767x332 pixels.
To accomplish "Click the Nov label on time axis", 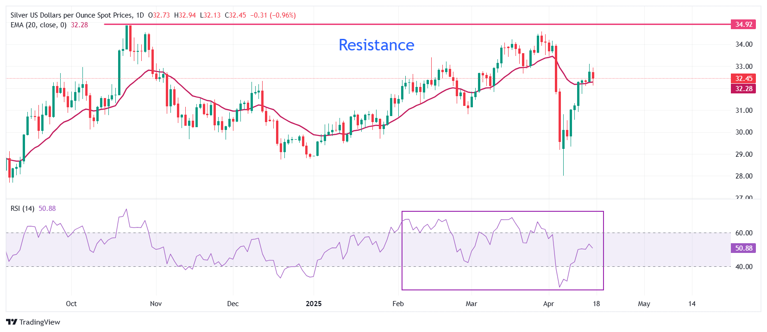I will tap(156, 304).
